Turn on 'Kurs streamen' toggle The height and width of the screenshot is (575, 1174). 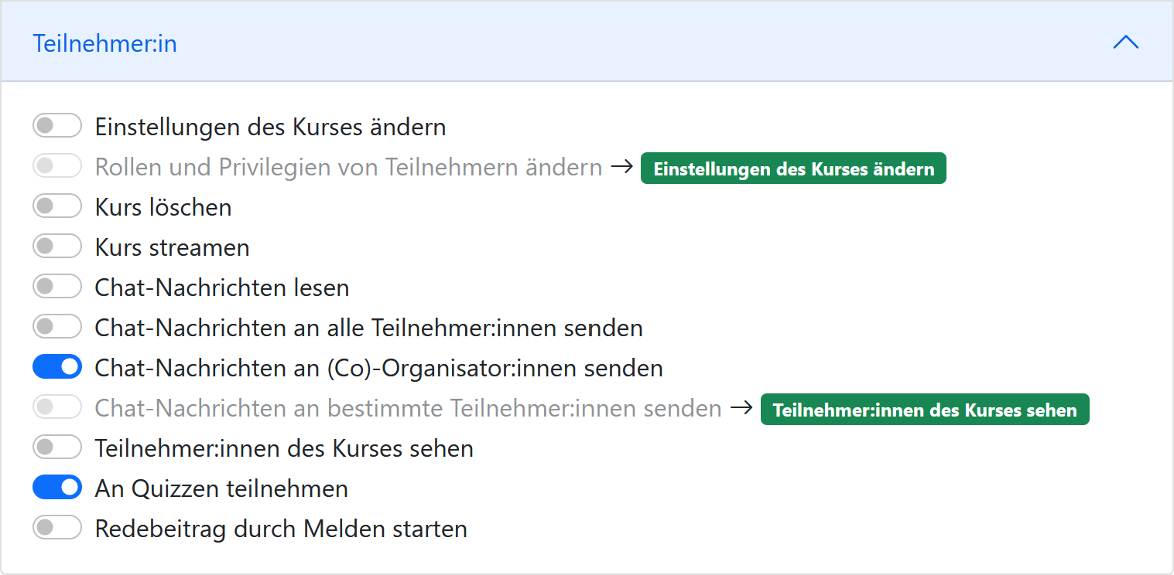[57, 247]
